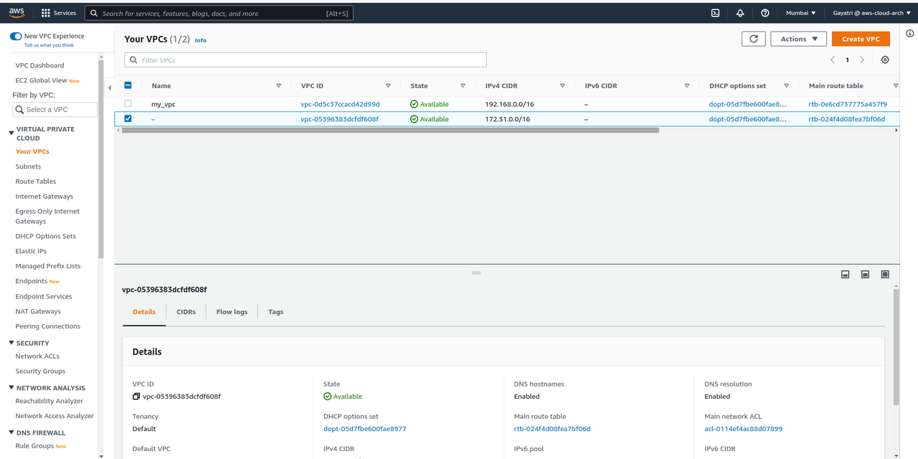Open Reachability Analyzer in the sidebar

coord(49,401)
